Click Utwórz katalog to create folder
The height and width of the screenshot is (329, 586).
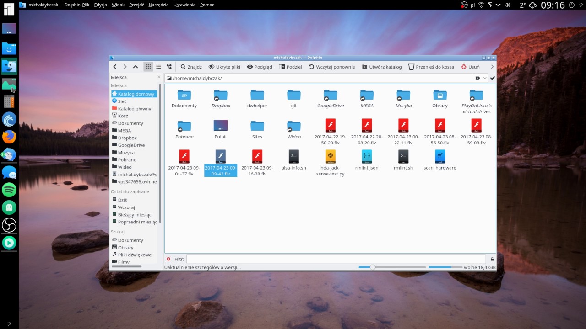pyautogui.click(x=382, y=67)
